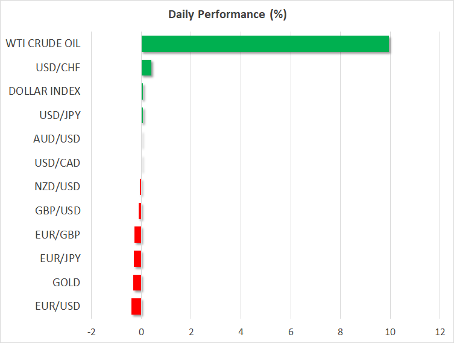Click the GBP/USD small red bar
This screenshot has width=454, height=343.
tap(139, 211)
